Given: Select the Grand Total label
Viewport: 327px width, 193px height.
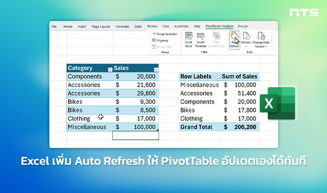Looking at the screenshot, I should 200,127.
